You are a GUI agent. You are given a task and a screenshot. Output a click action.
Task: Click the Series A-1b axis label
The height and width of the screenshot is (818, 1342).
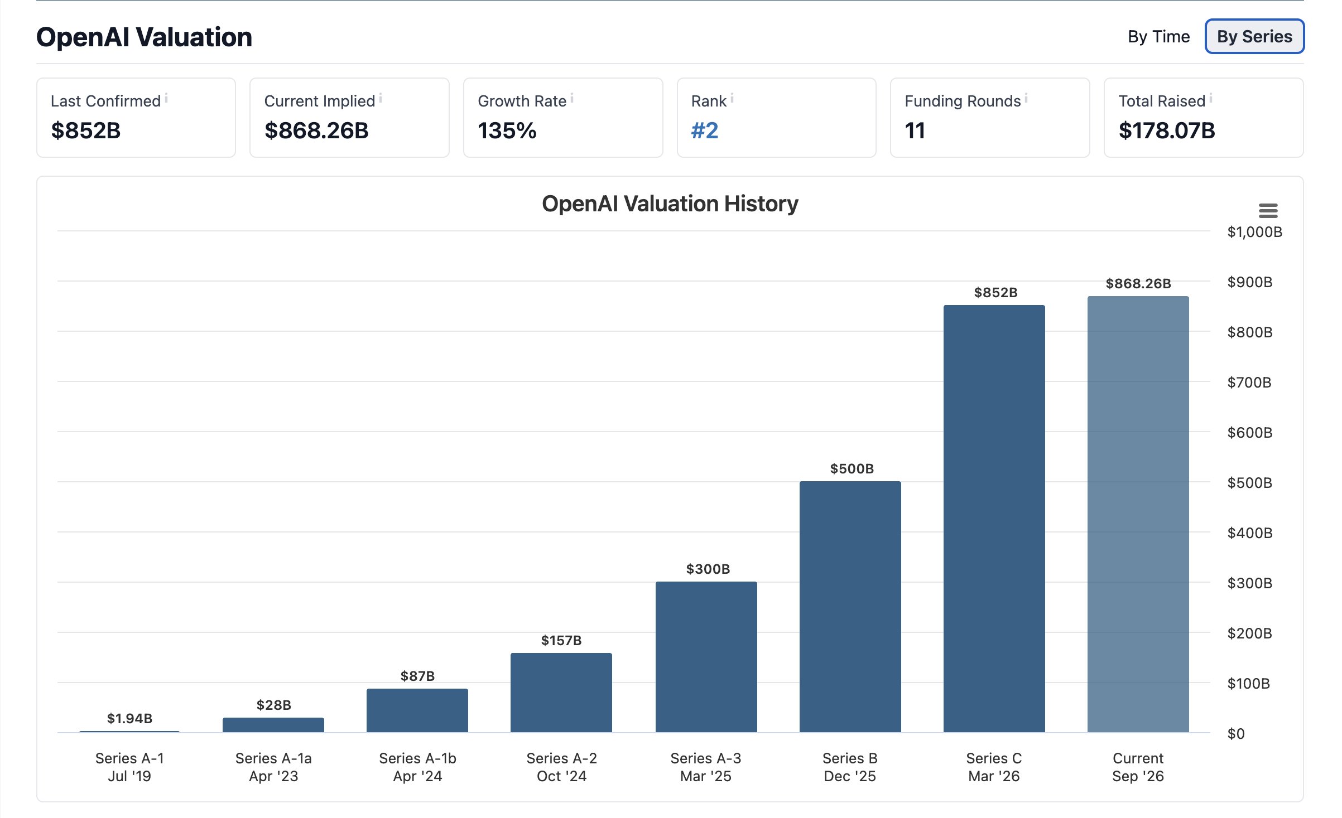pyautogui.click(x=417, y=767)
